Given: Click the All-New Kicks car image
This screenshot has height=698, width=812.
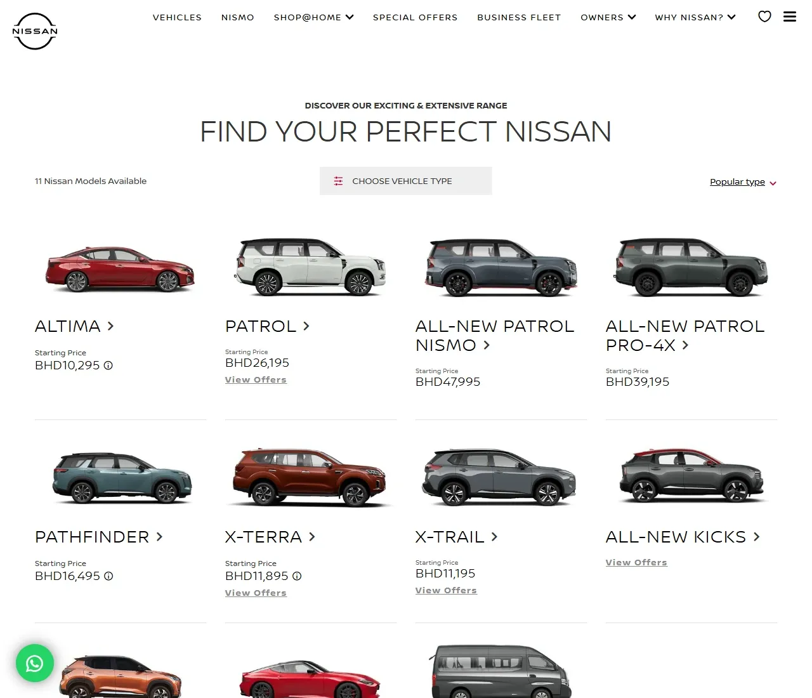Looking at the screenshot, I should (x=693, y=475).
